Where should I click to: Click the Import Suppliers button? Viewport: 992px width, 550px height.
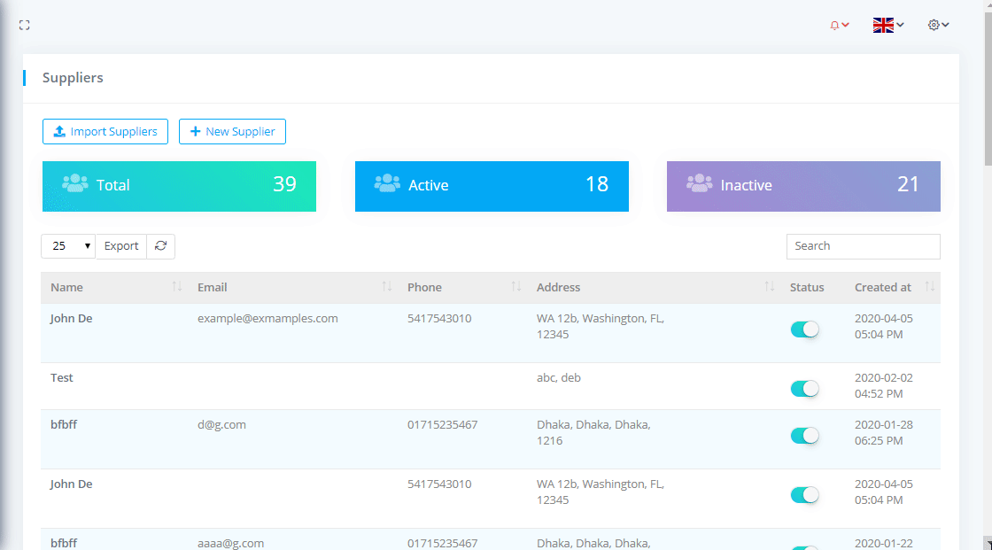(105, 132)
